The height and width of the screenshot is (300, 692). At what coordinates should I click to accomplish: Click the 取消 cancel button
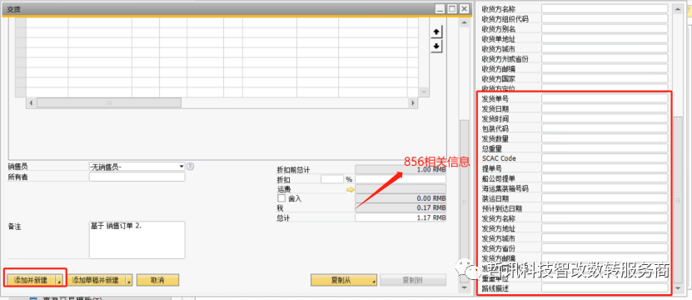click(x=157, y=280)
